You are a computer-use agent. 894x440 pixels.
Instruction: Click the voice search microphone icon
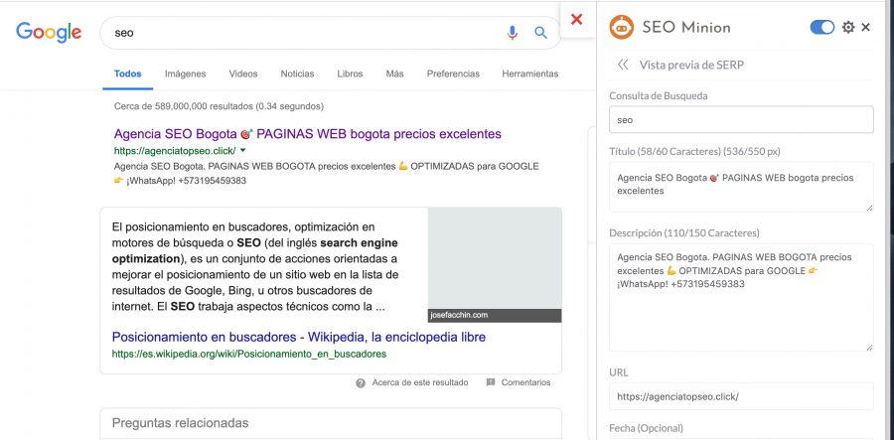click(513, 33)
